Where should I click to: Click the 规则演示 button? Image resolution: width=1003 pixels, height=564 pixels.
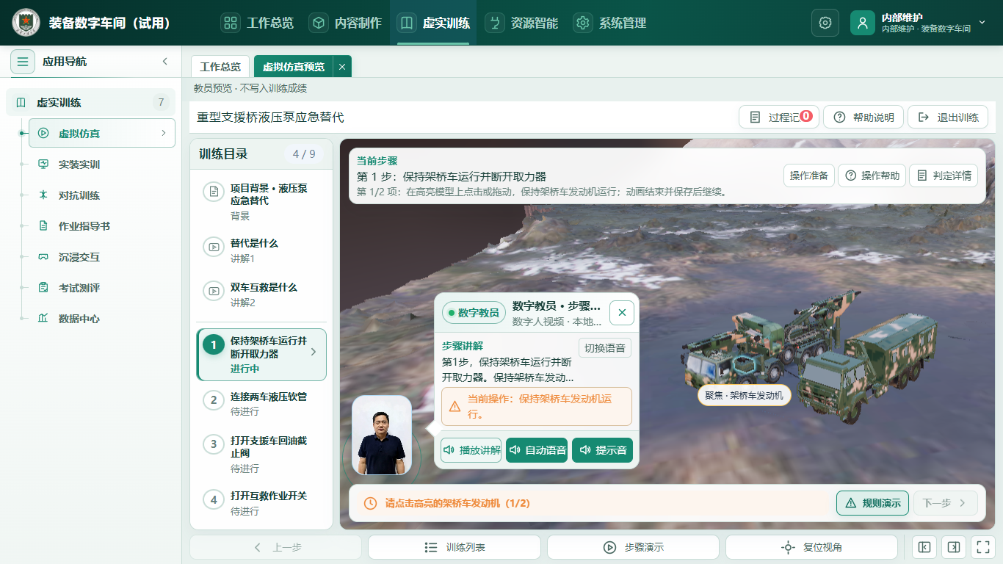872,503
